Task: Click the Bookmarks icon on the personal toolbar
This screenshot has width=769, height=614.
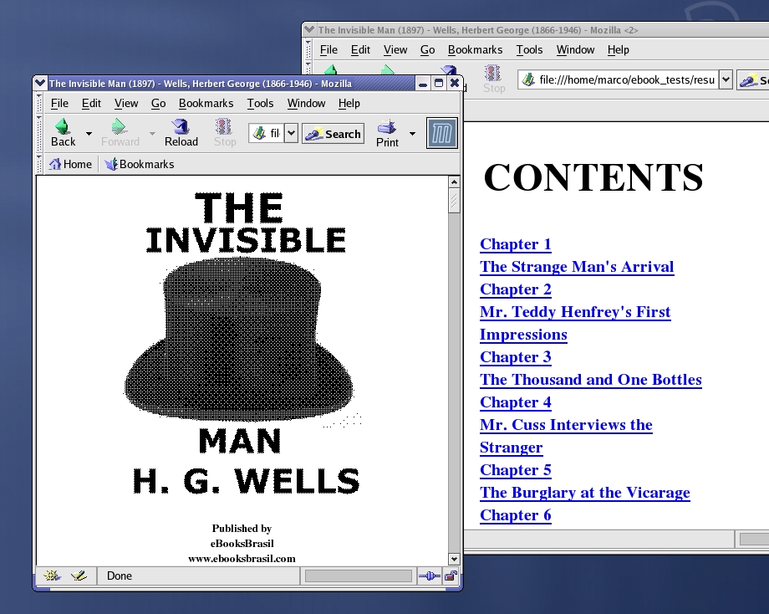Action: (x=111, y=164)
